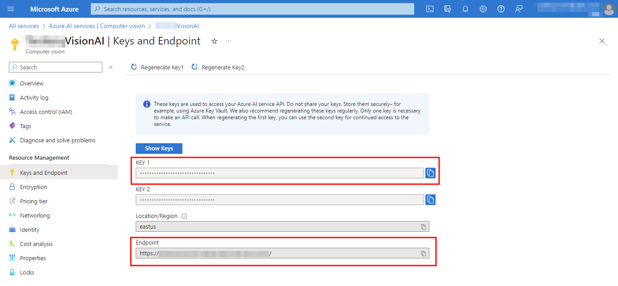Copy the Endpoint URL

pyautogui.click(x=424, y=254)
